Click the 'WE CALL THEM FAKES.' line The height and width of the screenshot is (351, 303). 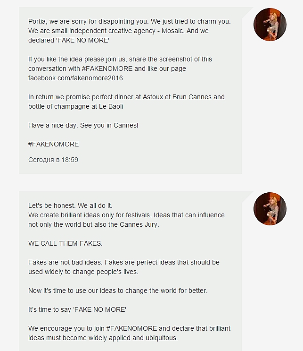[65, 243]
